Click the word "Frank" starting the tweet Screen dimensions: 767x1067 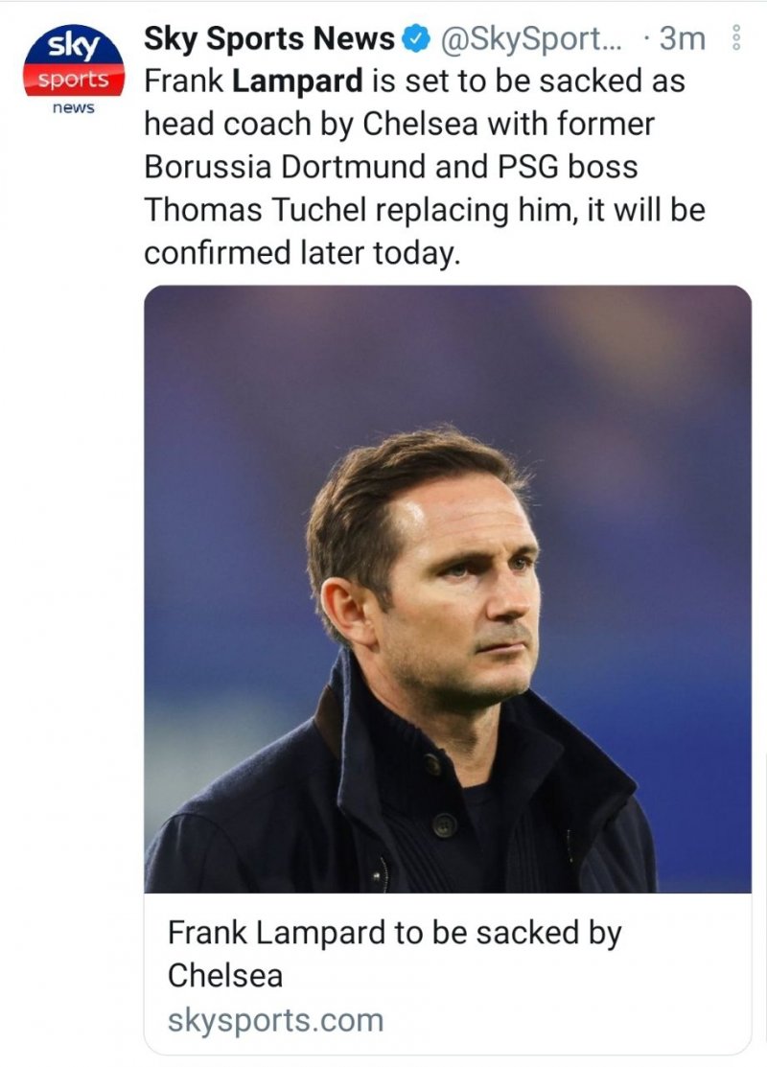[x=183, y=81]
